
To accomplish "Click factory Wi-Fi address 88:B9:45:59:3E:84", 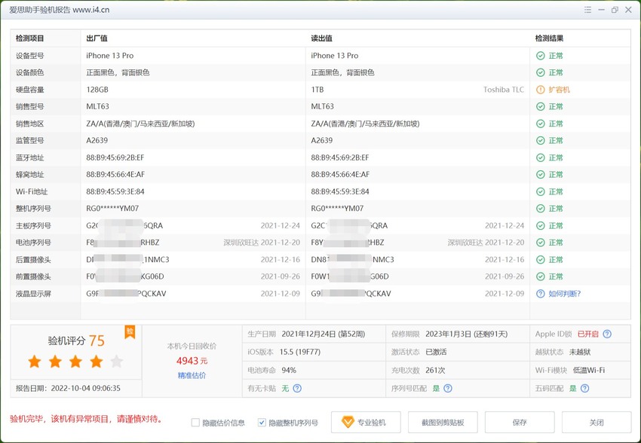I will 115,191.
